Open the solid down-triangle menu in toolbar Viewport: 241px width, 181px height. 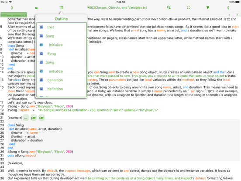(x=208, y=7)
